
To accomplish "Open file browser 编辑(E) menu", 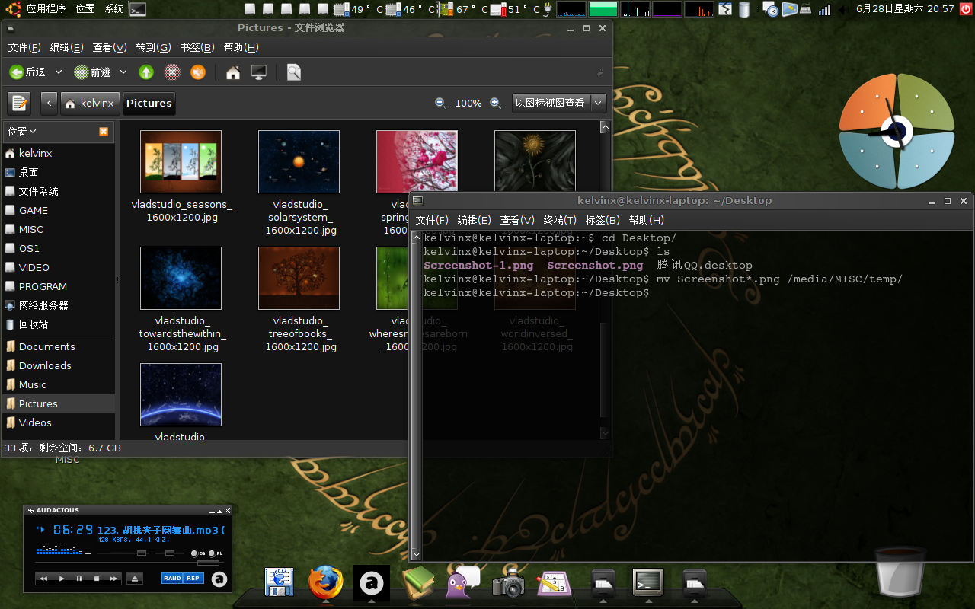I will point(66,47).
